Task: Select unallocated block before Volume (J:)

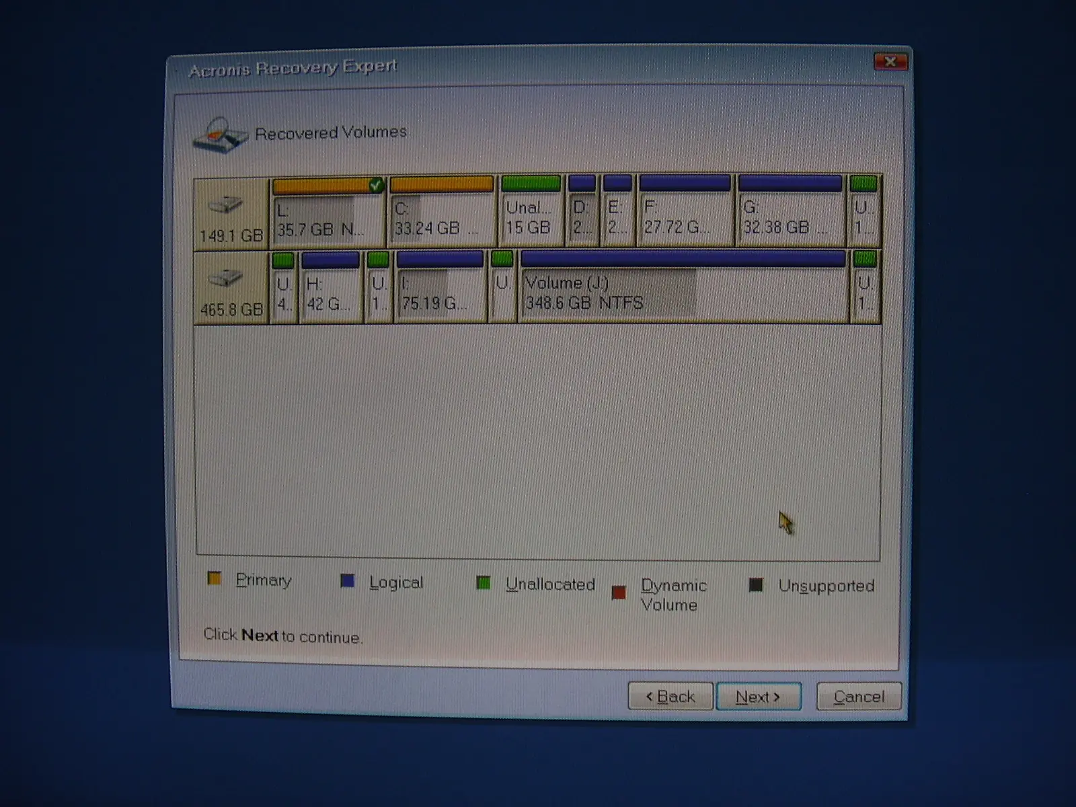Action: [502, 286]
